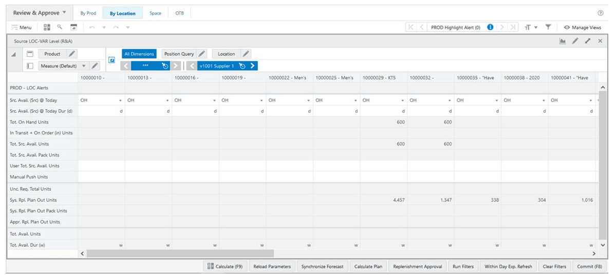Click the vertical scrollbar up arrow
615x279 pixels.
click(603, 87)
